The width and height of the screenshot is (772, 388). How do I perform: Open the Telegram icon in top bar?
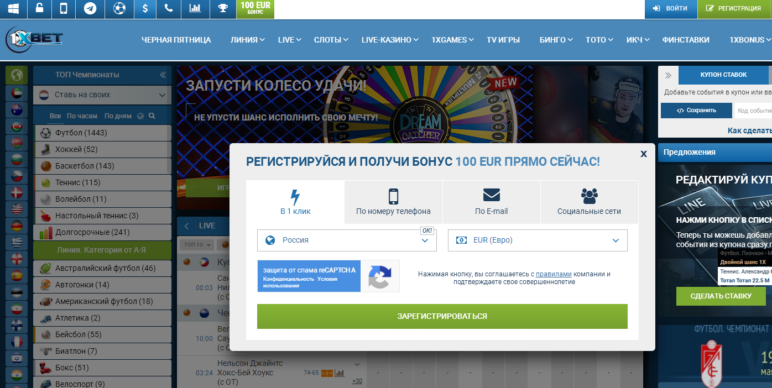point(90,8)
